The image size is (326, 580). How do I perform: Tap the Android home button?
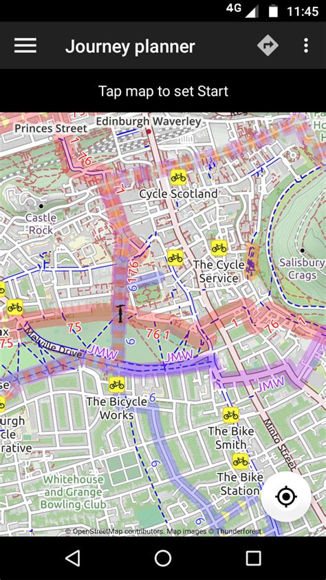point(163,558)
